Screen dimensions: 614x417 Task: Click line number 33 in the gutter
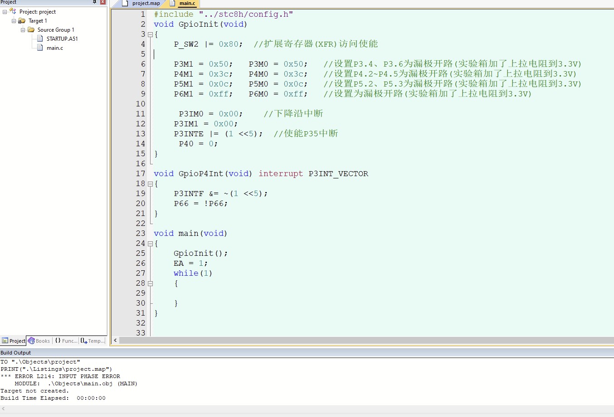tap(141, 333)
